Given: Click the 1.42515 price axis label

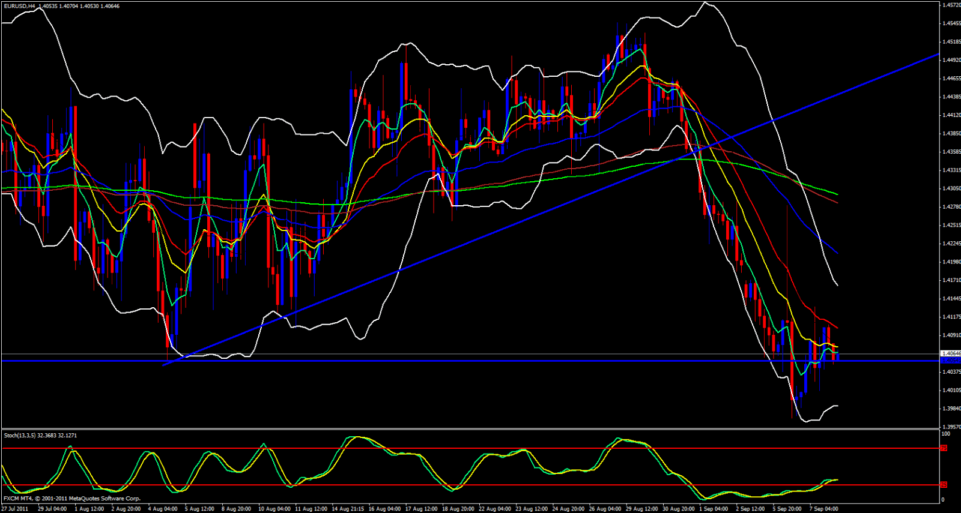Looking at the screenshot, I should point(952,226).
